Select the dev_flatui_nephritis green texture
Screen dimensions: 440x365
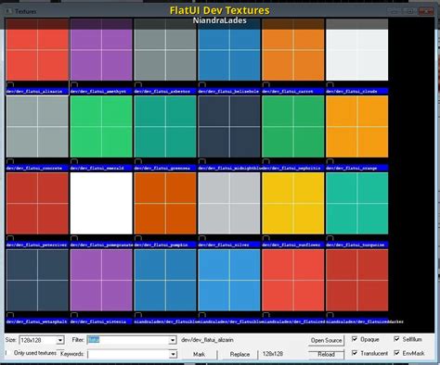tap(293, 126)
